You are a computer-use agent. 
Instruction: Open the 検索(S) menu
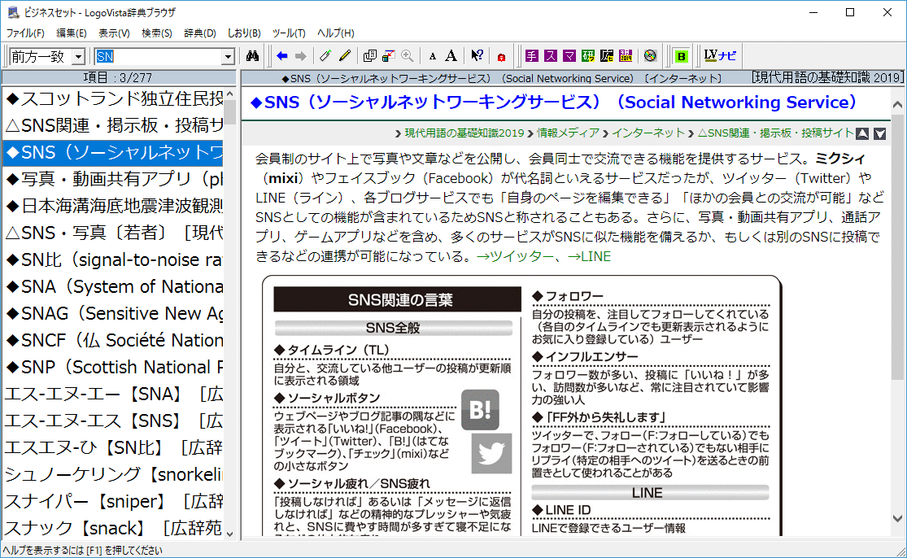[x=157, y=33]
